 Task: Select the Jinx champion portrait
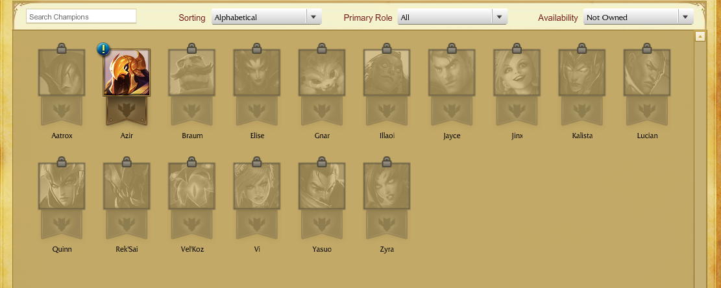coord(517,73)
